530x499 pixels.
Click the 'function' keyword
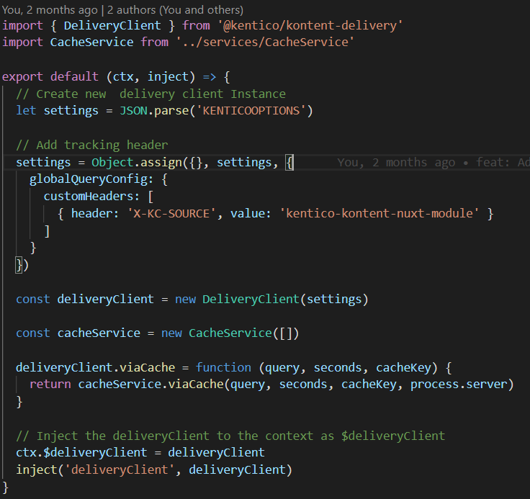(x=223, y=367)
